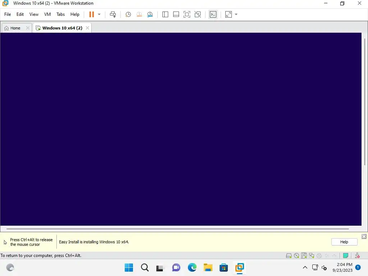Close the Home tab

[x=28, y=28]
